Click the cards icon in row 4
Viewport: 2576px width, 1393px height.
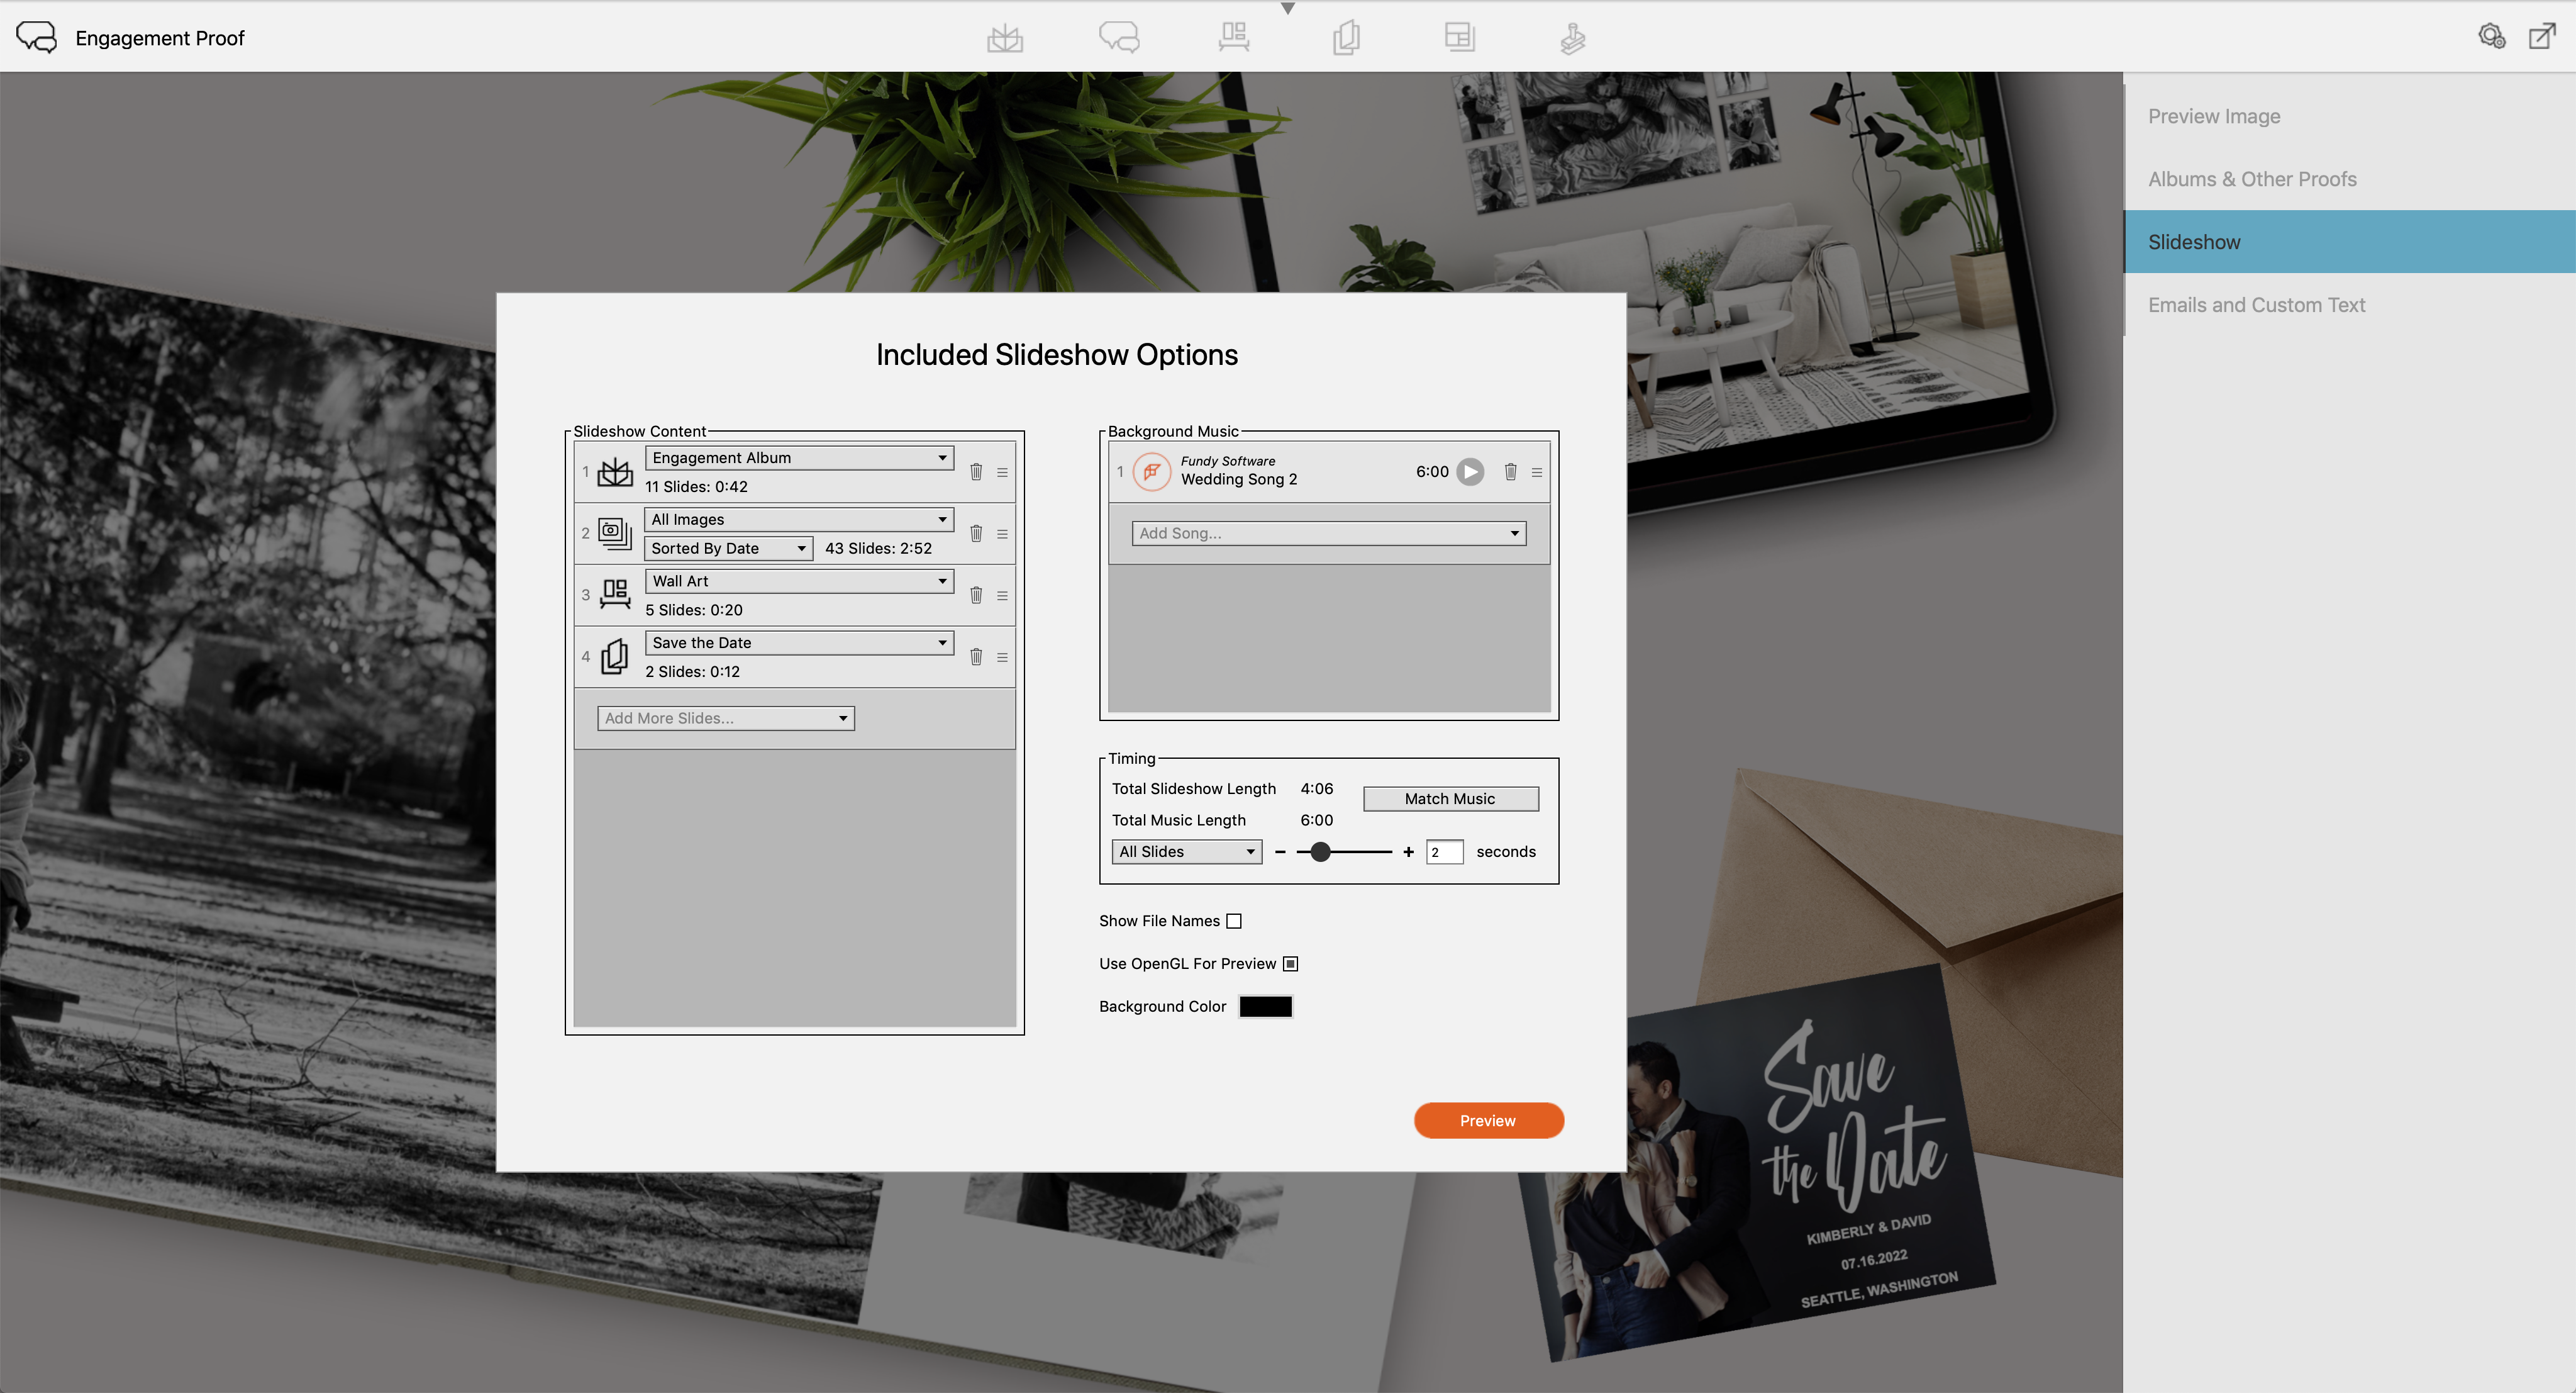pyautogui.click(x=615, y=656)
